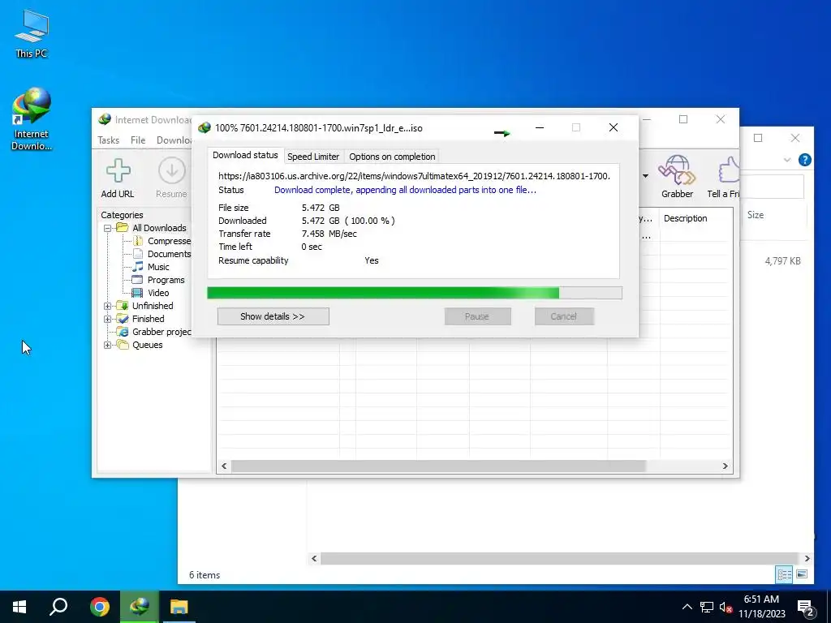Switch to the Download status tab
This screenshot has height=623, width=831.
tap(245, 155)
